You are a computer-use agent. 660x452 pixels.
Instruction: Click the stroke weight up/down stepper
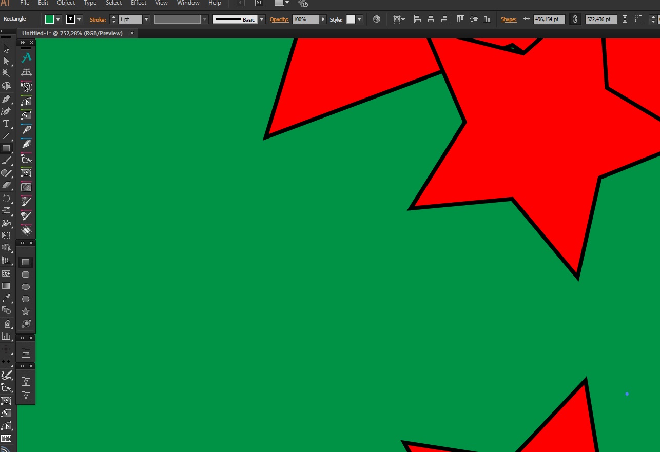pyautogui.click(x=114, y=19)
